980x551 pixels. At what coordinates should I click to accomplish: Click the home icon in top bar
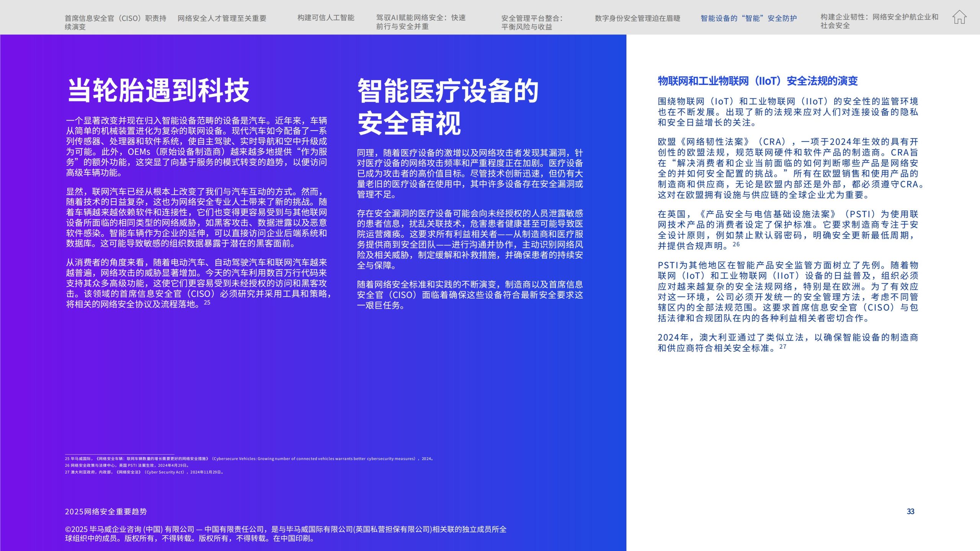click(959, 17)
